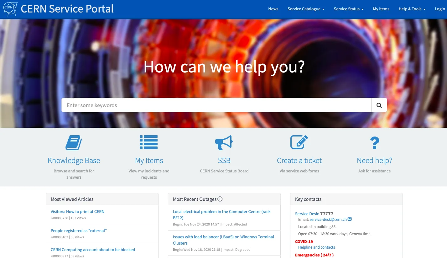Click the red Emergencies ( 24/7 ) heading
This screenshot has height=258, width=447.
[x=314, y=255]
